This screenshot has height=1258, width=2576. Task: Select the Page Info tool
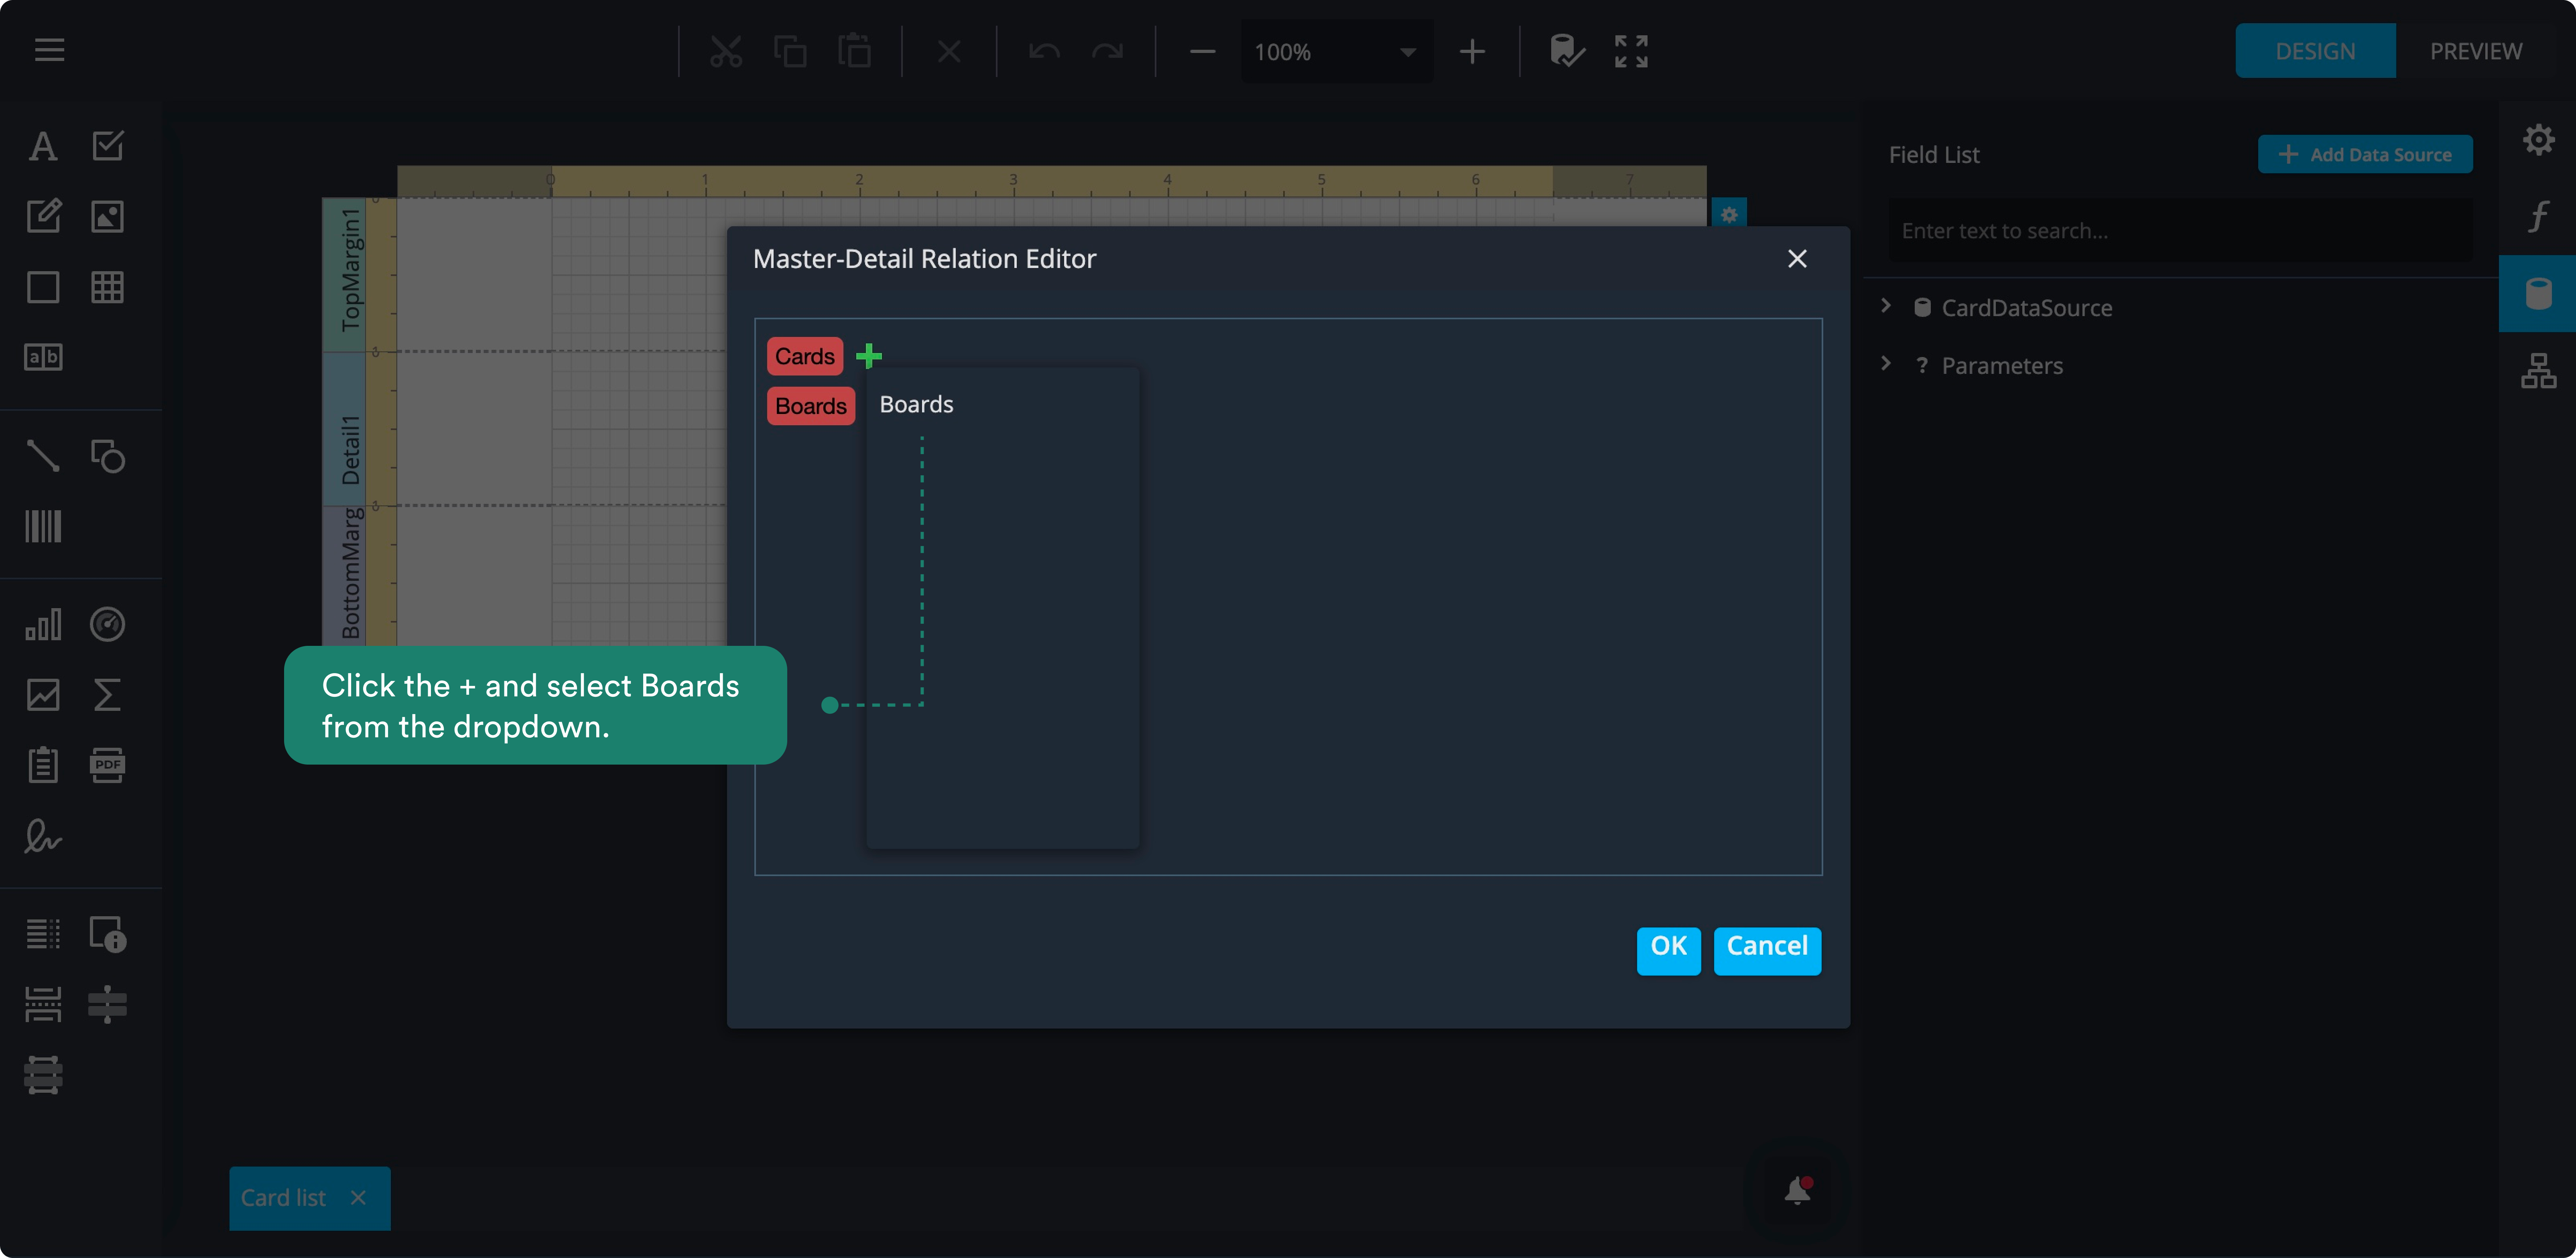(x=107, y=934)
